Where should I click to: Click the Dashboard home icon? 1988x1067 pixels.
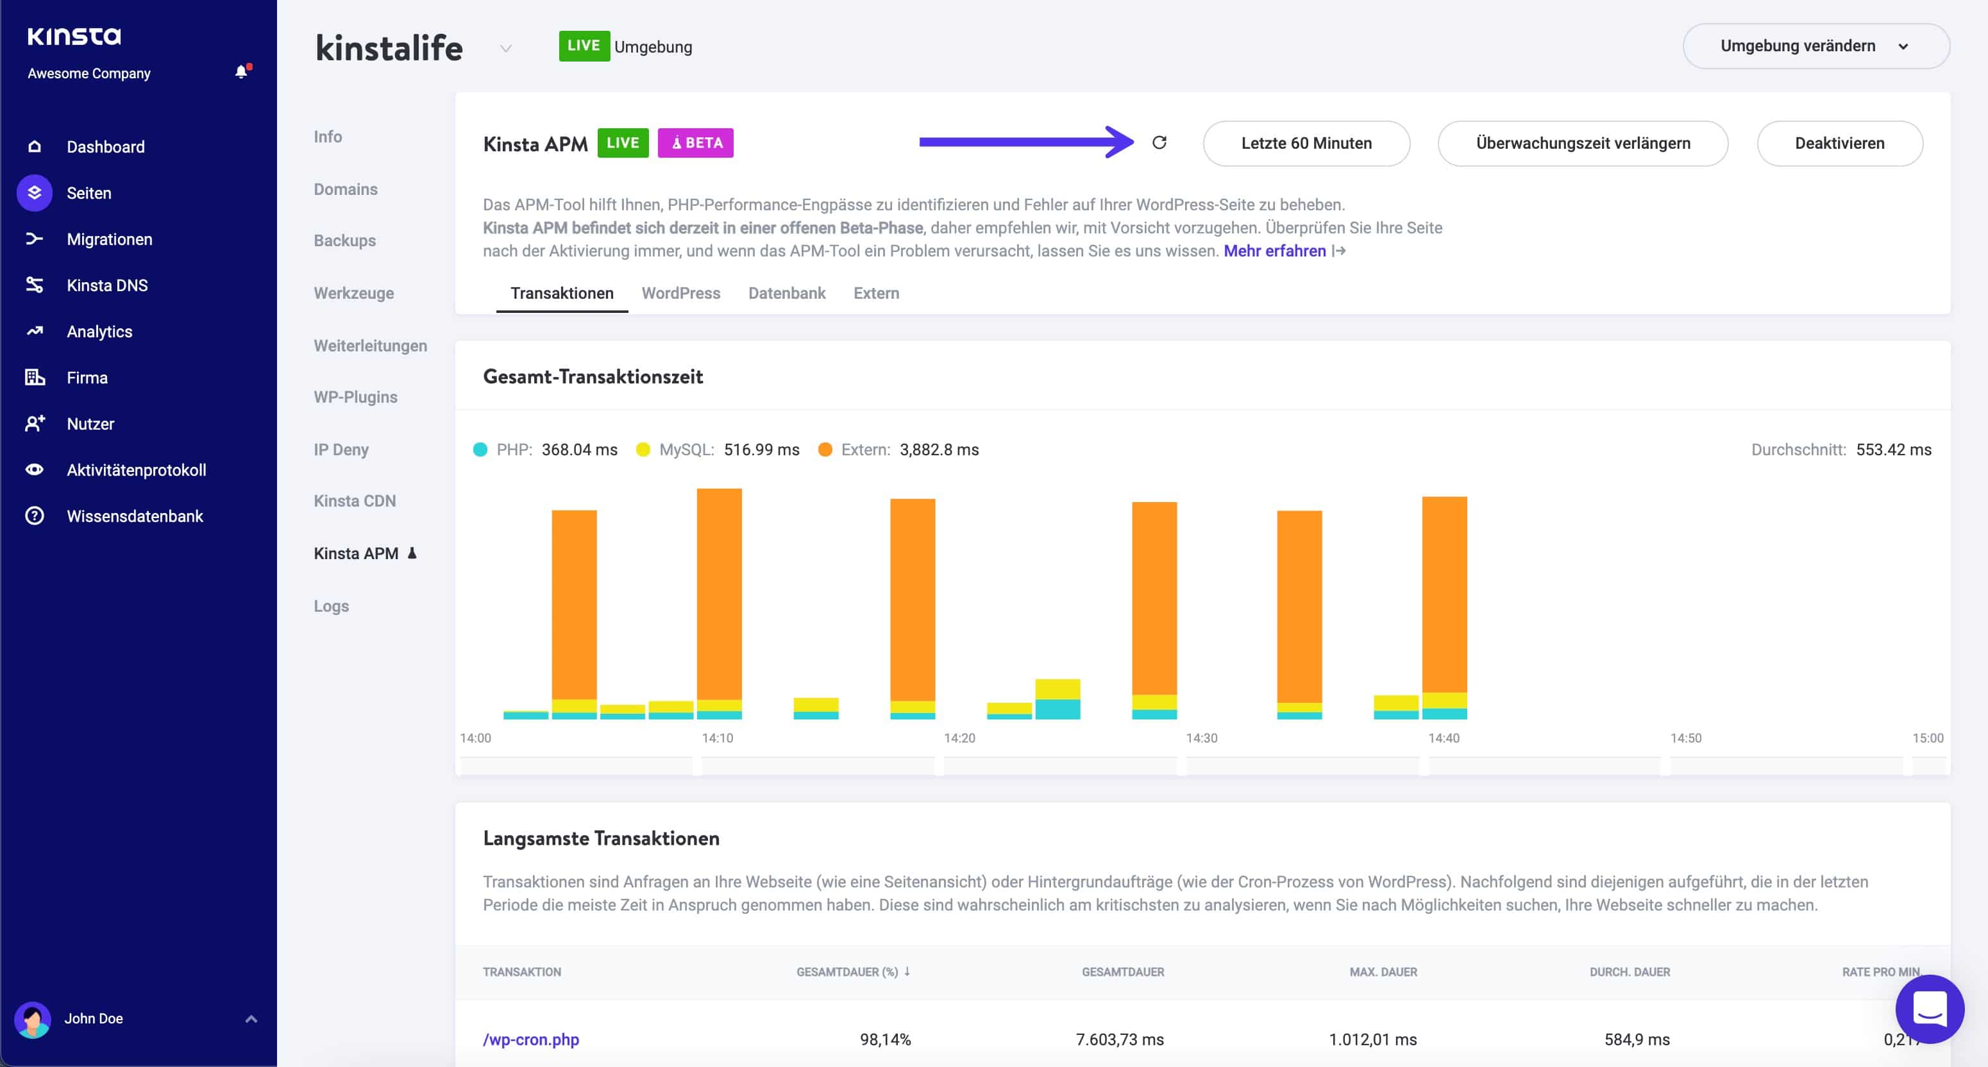[x=34, y=146]
